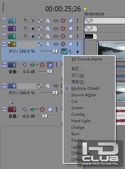Open automation settings gear on track 7
The image size is (125, 169).
(x=42, y=110)
